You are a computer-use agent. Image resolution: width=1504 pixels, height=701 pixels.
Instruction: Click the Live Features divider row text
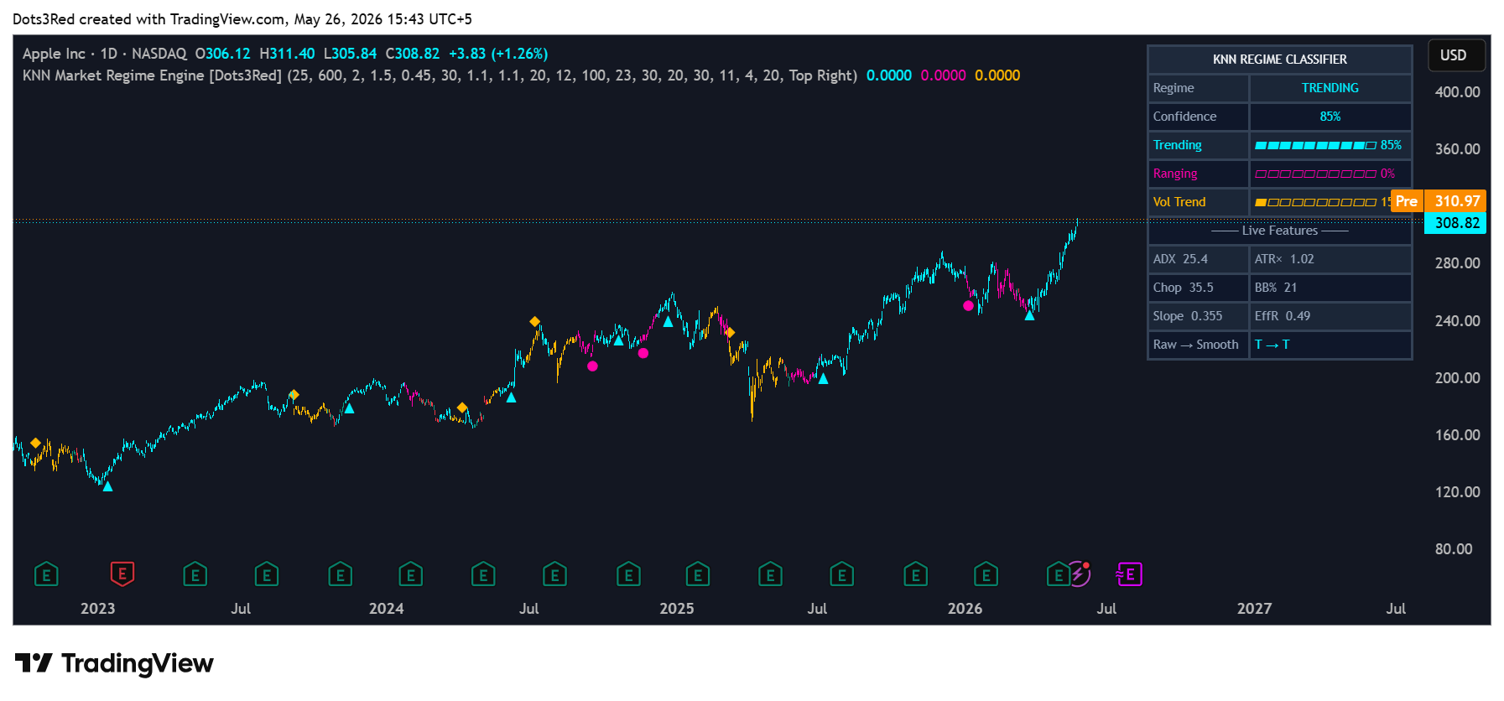tap(1280, 231)
